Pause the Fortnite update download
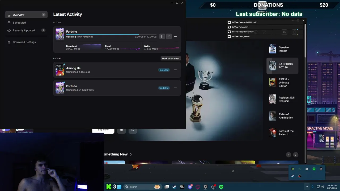The height and width of the screenshot is (191, 340). click(162, 36)
